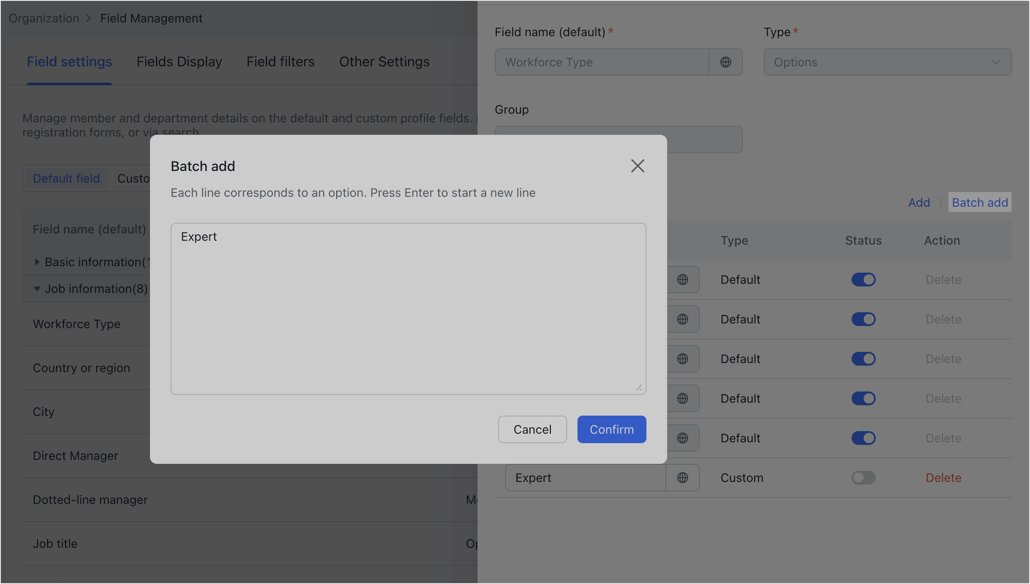Click the Add option link

click(x=919, y=202)
